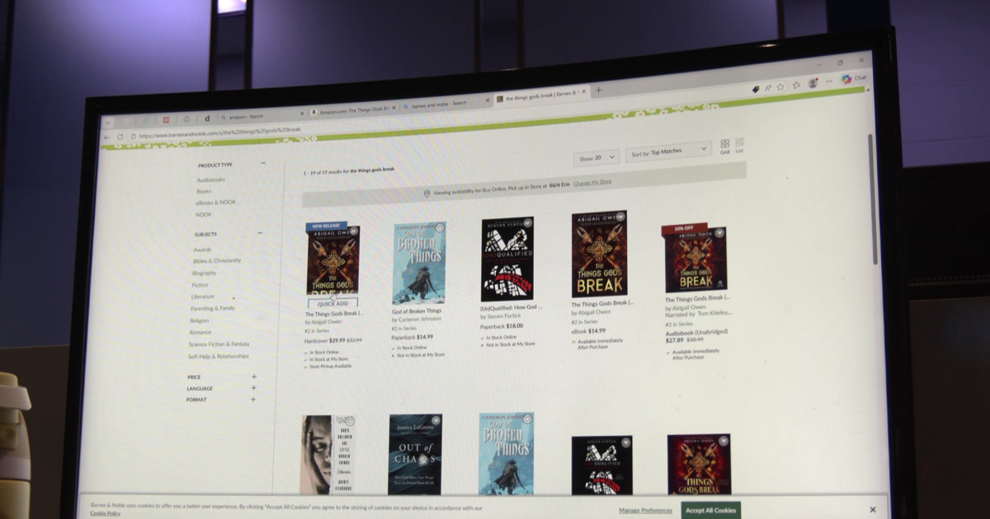Click Change My Store link
Image resolution: width=990 pixels, height=519 pixels.
(592, 183)
